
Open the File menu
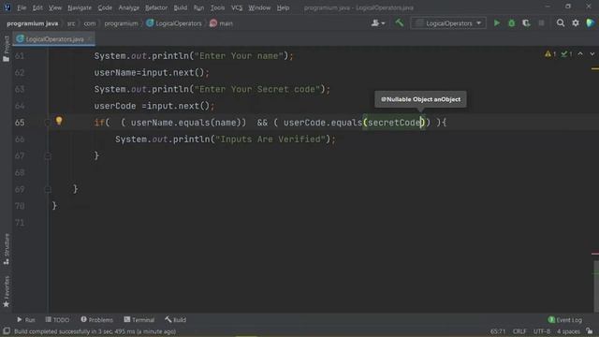point(22,7)
